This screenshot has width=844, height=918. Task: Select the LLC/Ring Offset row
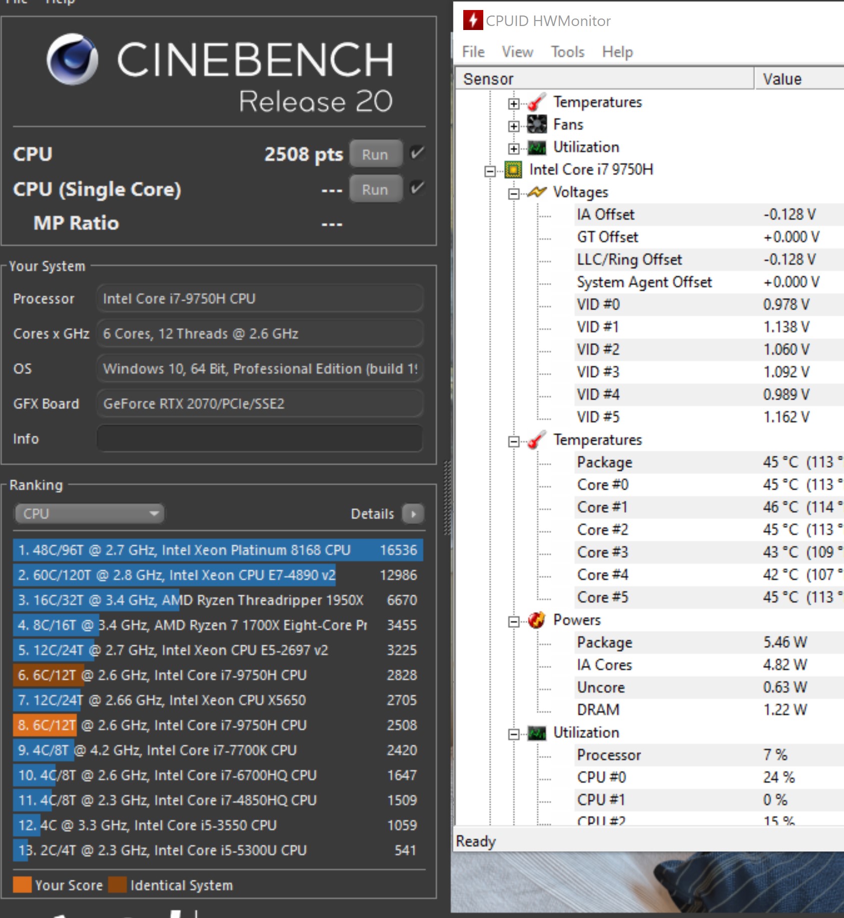click(x=709, y=260)
